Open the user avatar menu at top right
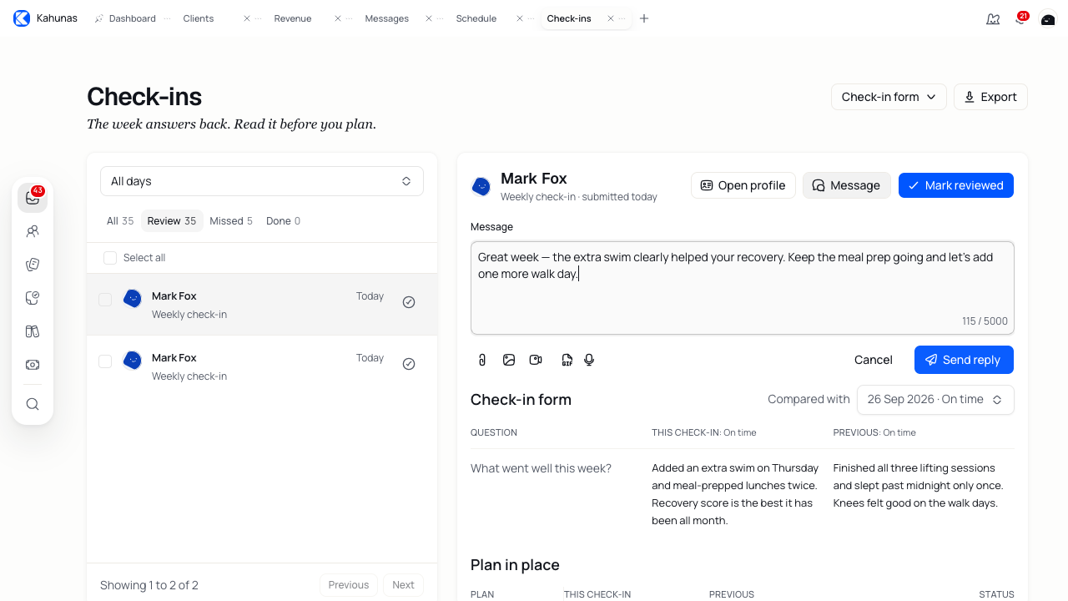This screenshot has height=601, width=1068. coord(1048,18)
